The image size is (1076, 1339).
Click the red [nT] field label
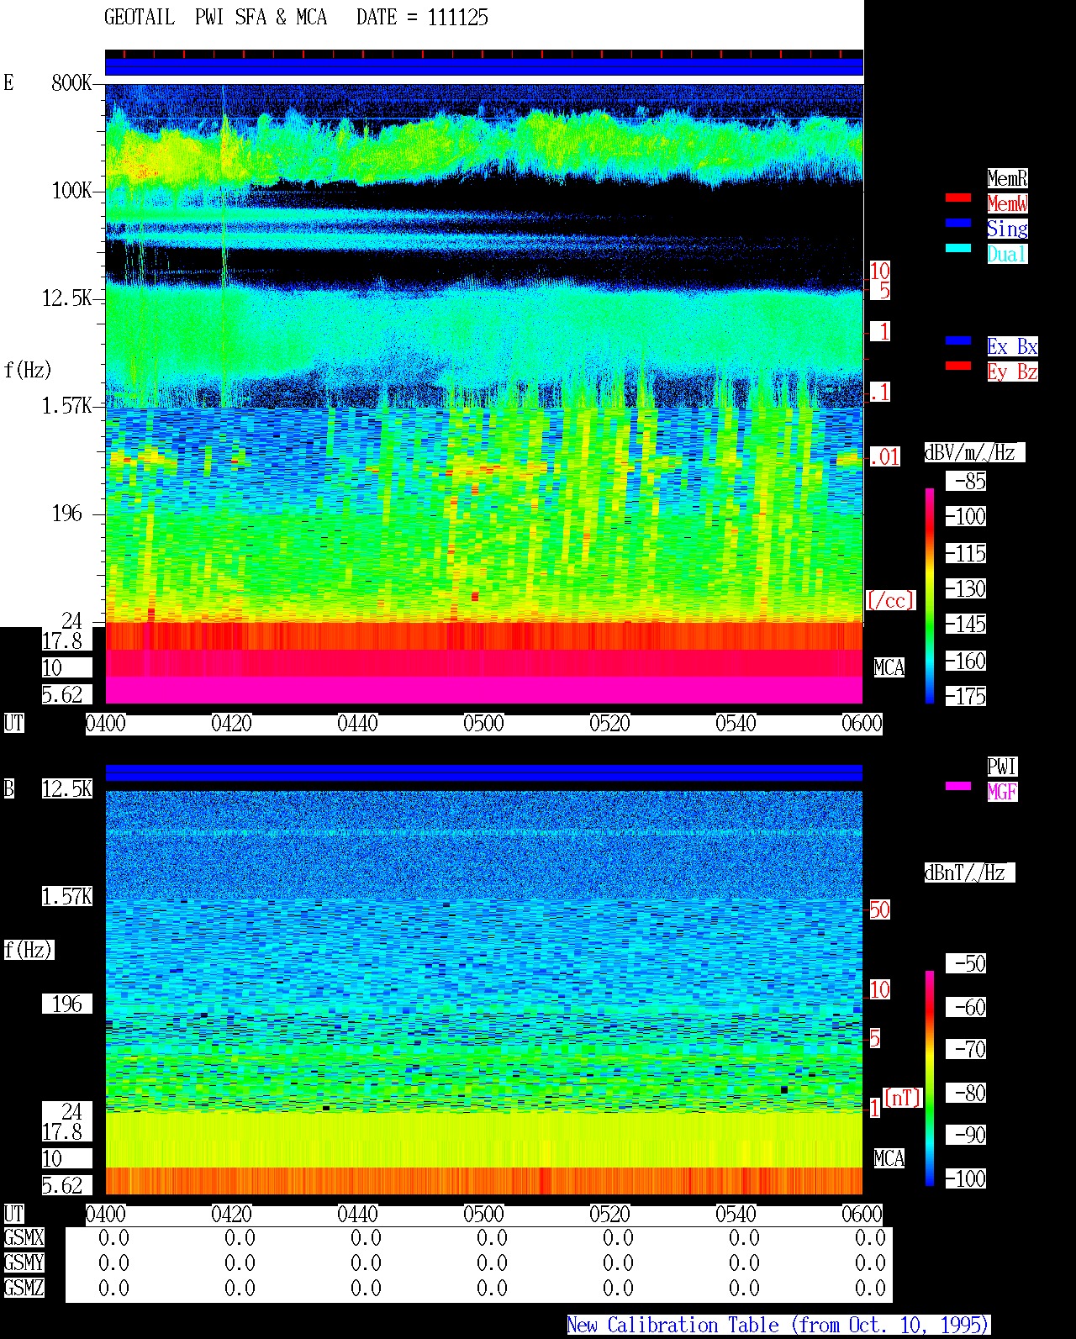tap(903, 1098)
